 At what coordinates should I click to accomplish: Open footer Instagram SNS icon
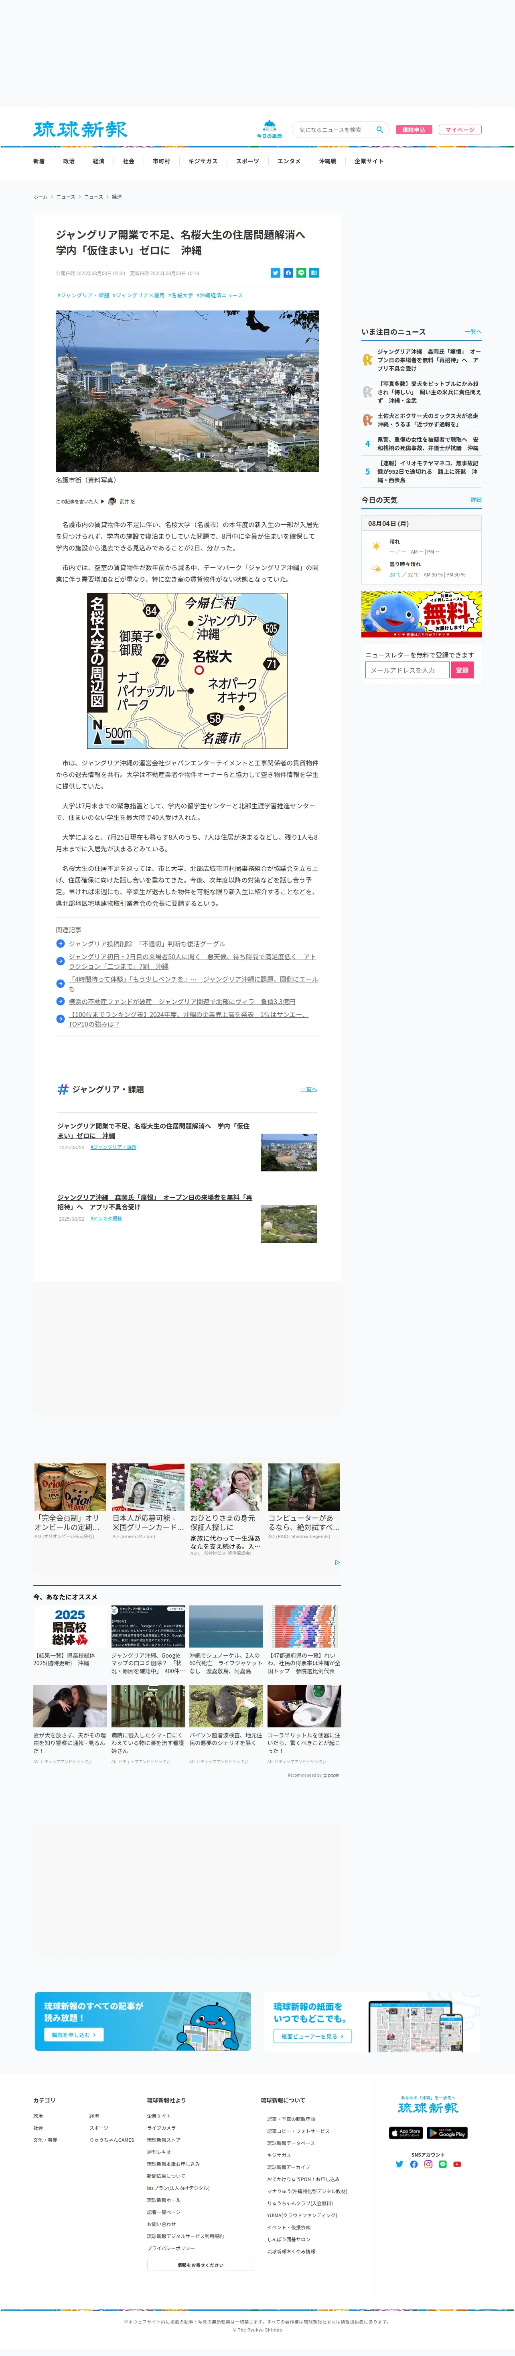[x=428, y=2164]
